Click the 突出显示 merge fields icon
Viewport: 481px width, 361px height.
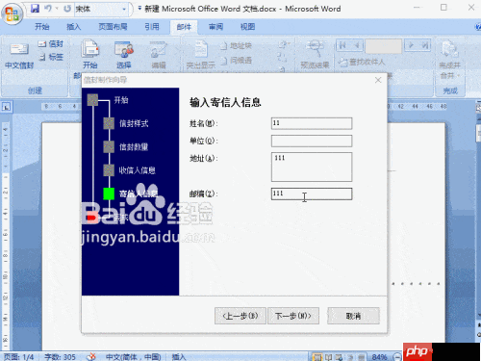(x=201, y=54)
